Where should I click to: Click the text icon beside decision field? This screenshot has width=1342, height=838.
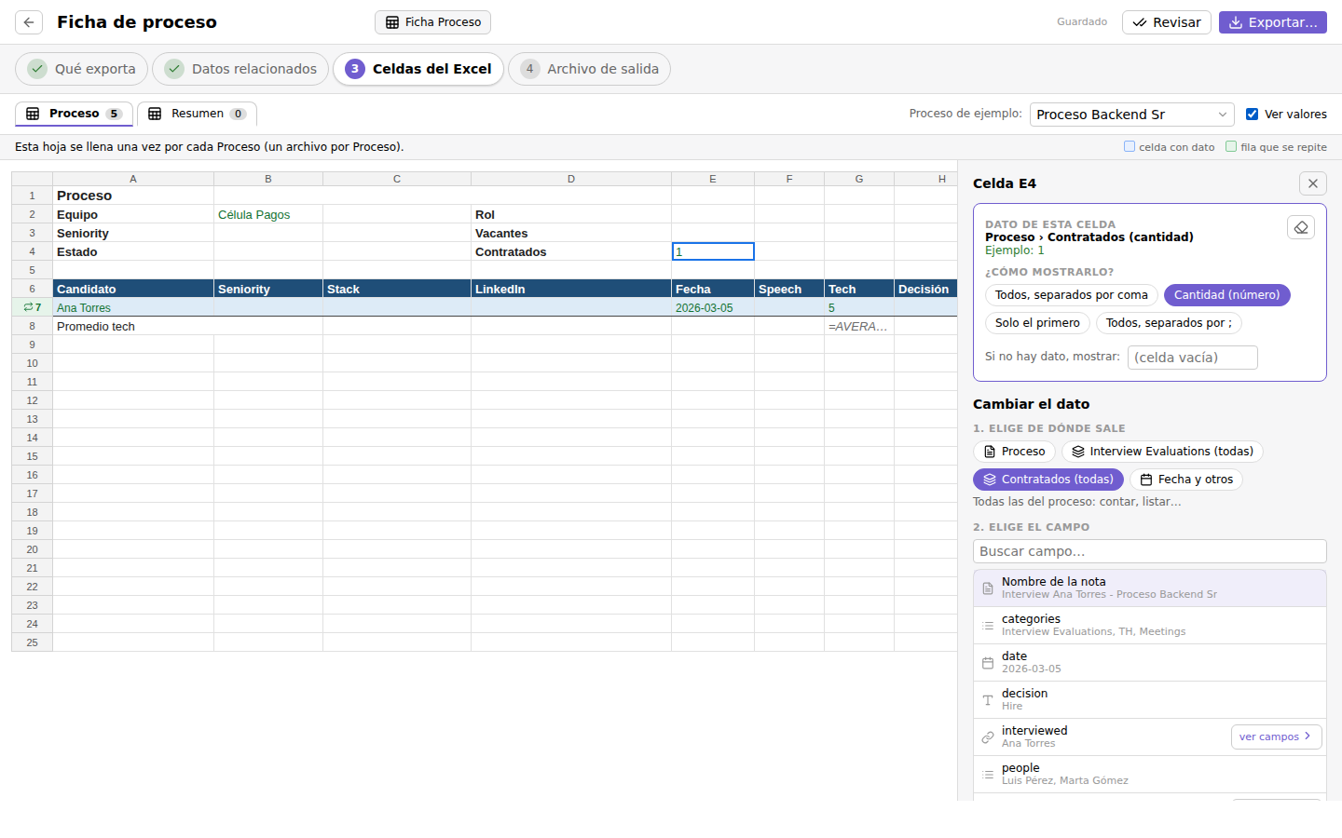pos(988,700)
